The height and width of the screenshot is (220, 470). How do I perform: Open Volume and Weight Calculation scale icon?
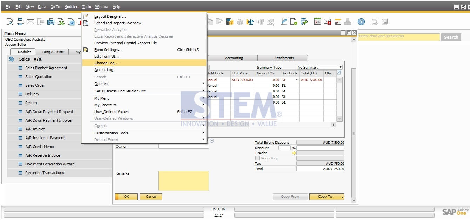tap(250, 22)
